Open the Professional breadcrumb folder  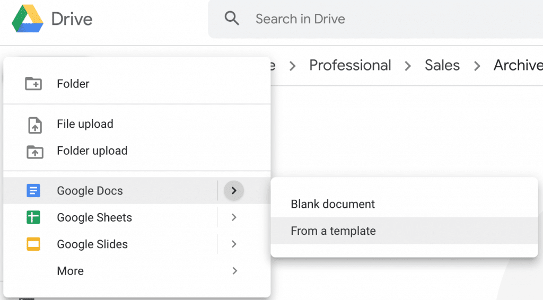[x=350, y=65]
